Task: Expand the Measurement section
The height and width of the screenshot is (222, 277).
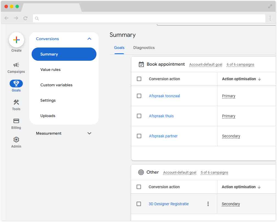Action: pos(64,133)
